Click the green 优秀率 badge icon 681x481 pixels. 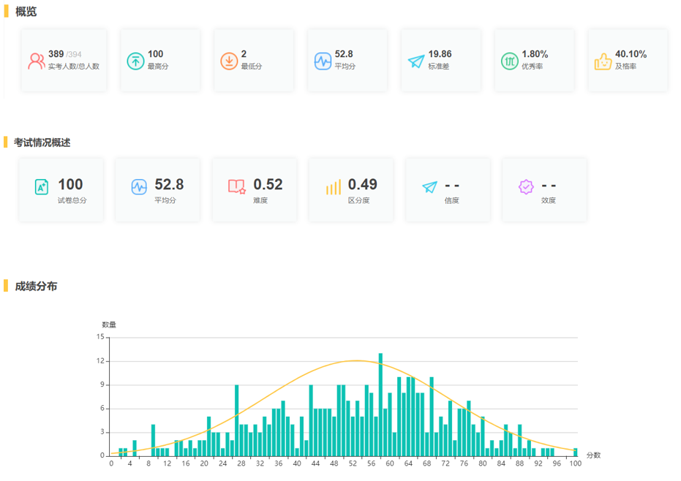509,61
